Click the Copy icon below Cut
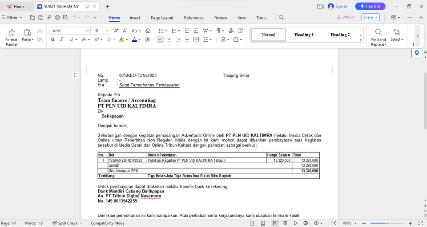Viewport: 427px width, 227px height. (x=40, y=39)
